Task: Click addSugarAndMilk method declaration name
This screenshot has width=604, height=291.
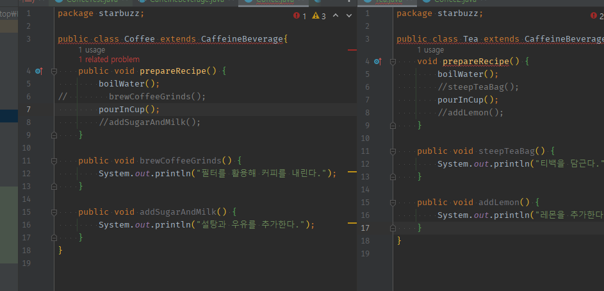Action: point(178,212)
